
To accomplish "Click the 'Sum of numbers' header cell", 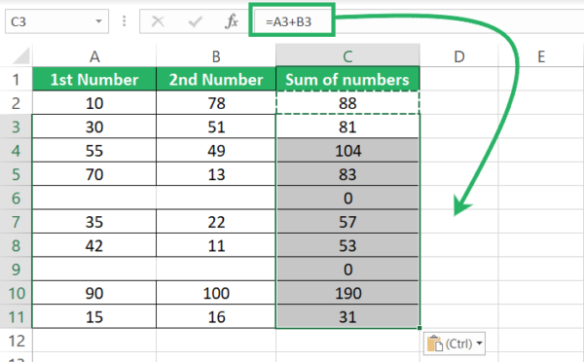I will (x=347, y=80).
